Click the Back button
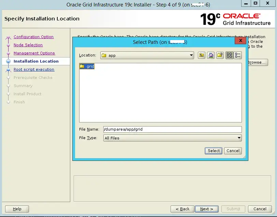The image size is (277, 217). pos(183,209)
